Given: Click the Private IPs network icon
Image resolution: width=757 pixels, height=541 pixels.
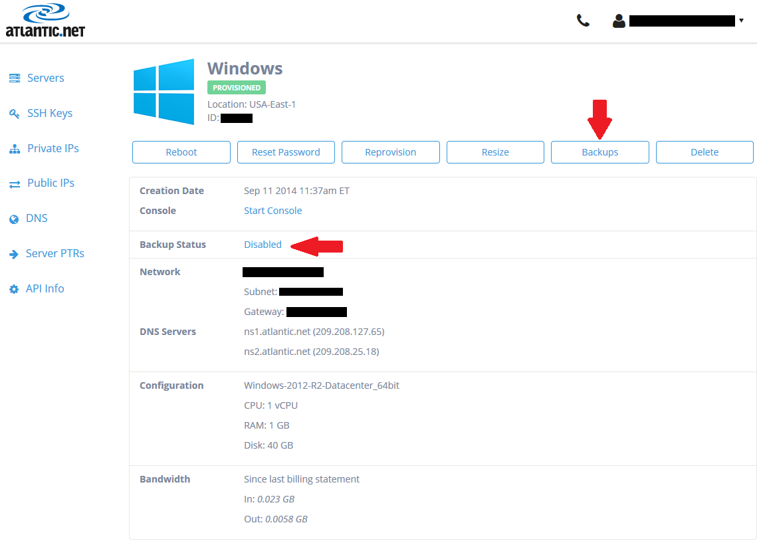Looking at the screenshot, I should point(15,149).
